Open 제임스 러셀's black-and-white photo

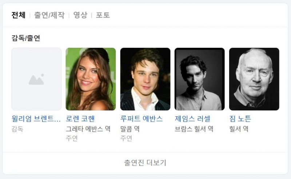pyautogui.click(x=200, y=79)
